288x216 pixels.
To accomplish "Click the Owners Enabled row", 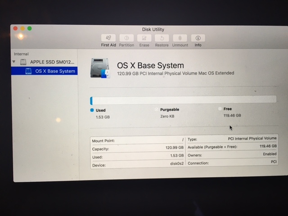I will tap(232, 154).
